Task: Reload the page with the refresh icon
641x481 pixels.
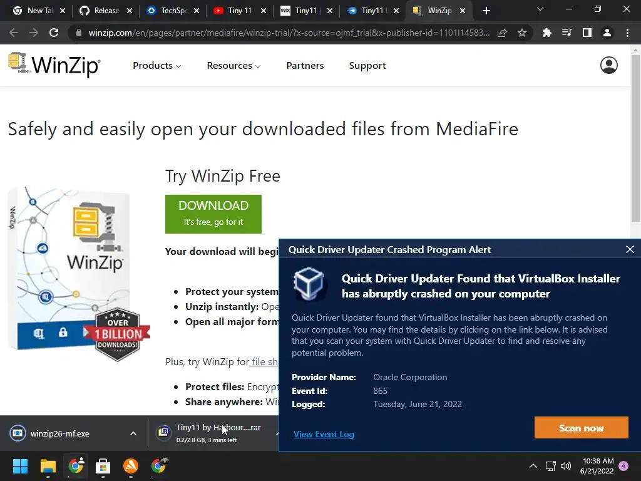Action: pyautogui.click(x=54, y=33)
